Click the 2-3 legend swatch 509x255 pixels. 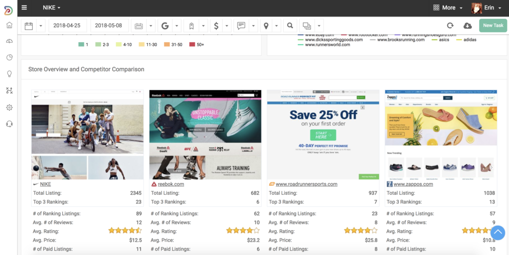click(x=98, y=44)
